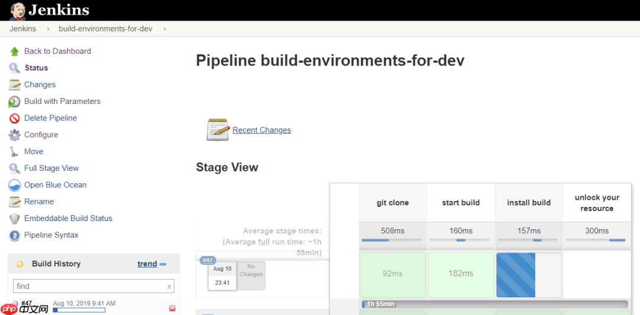The image size is (640, 315).
Task: Click the 157ms average stage time
Action: 529,231
